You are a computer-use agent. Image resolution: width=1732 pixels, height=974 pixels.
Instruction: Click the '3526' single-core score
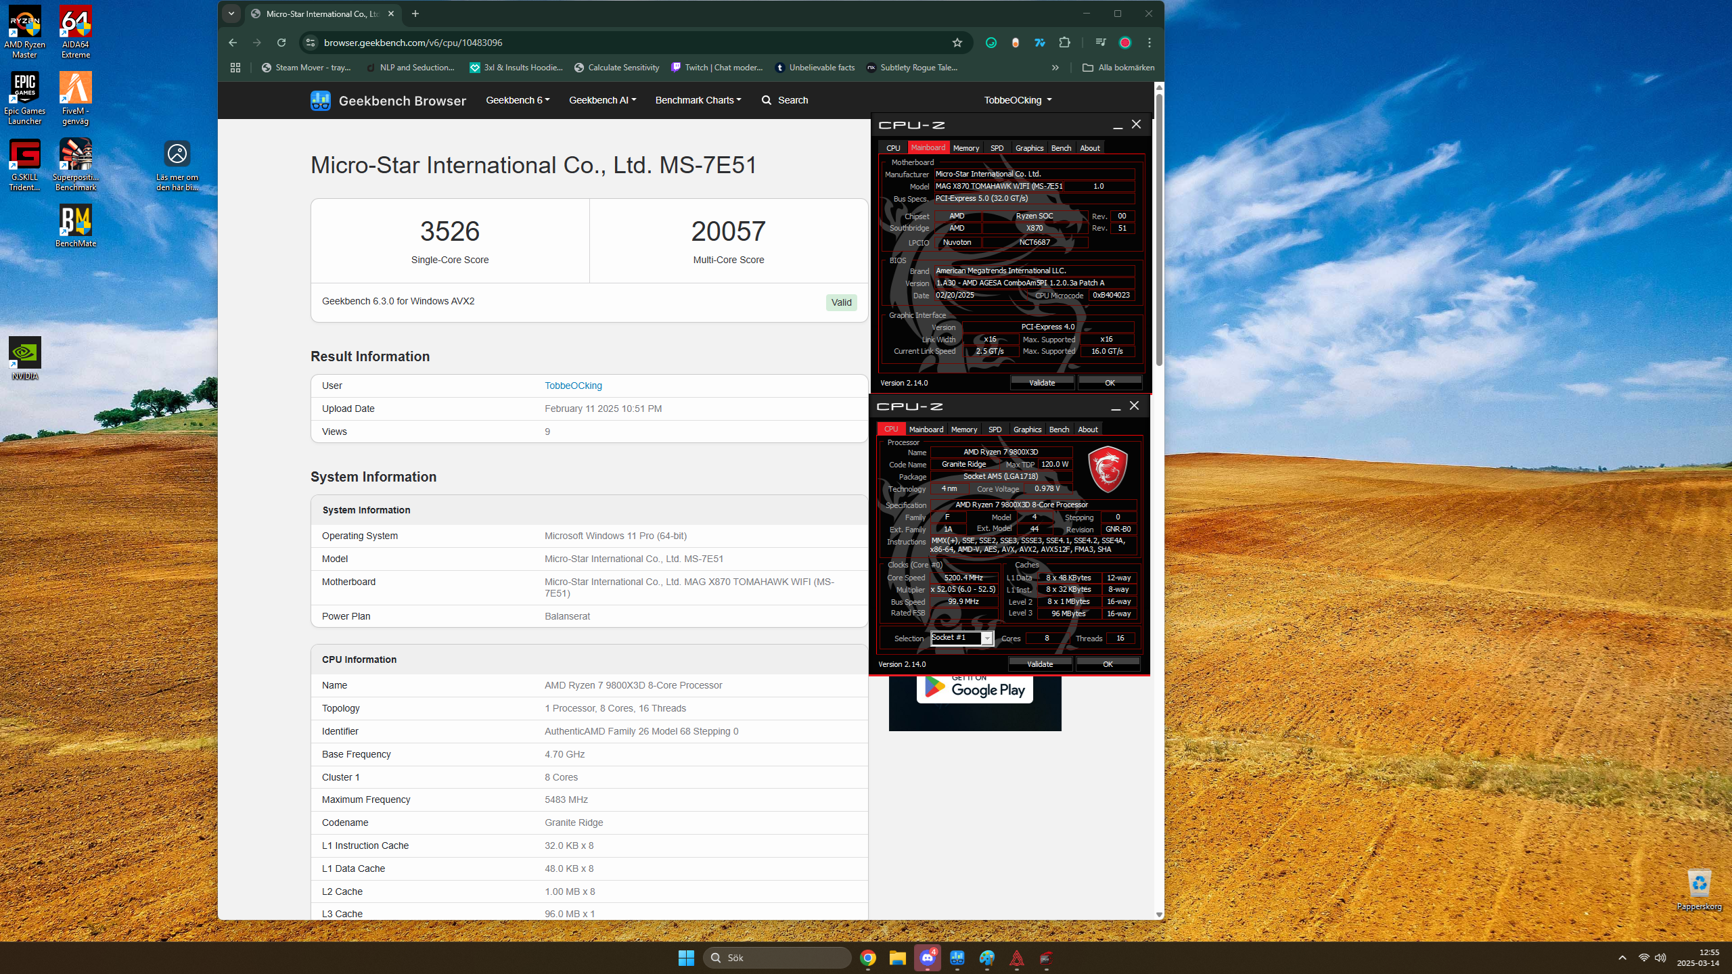(449, 231)
